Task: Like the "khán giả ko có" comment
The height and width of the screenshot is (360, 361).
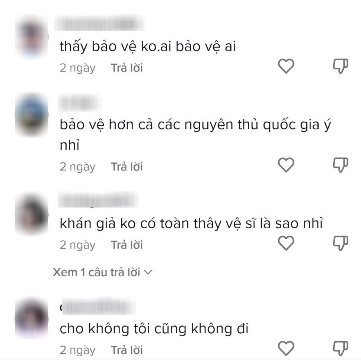Action: coord(286,243)
